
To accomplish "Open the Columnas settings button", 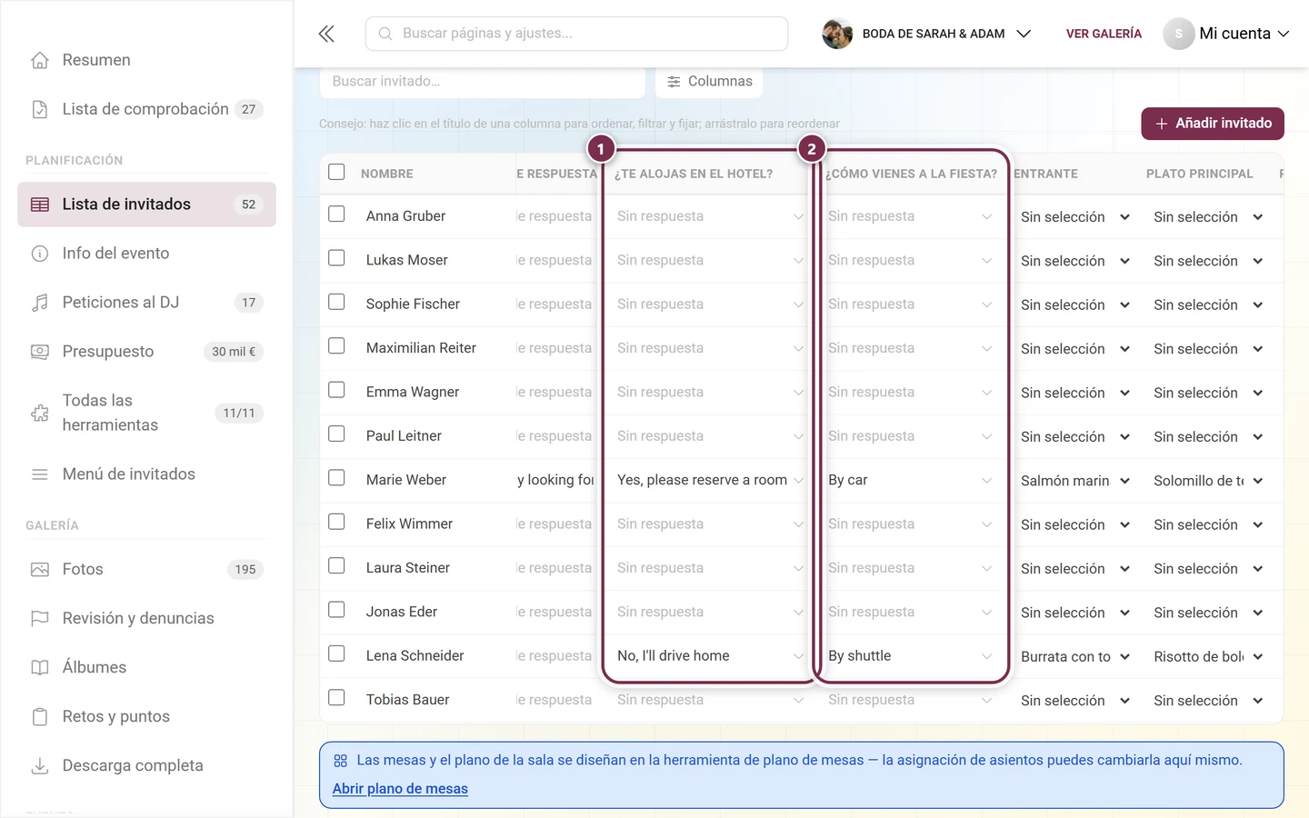I will pos(709,82).
